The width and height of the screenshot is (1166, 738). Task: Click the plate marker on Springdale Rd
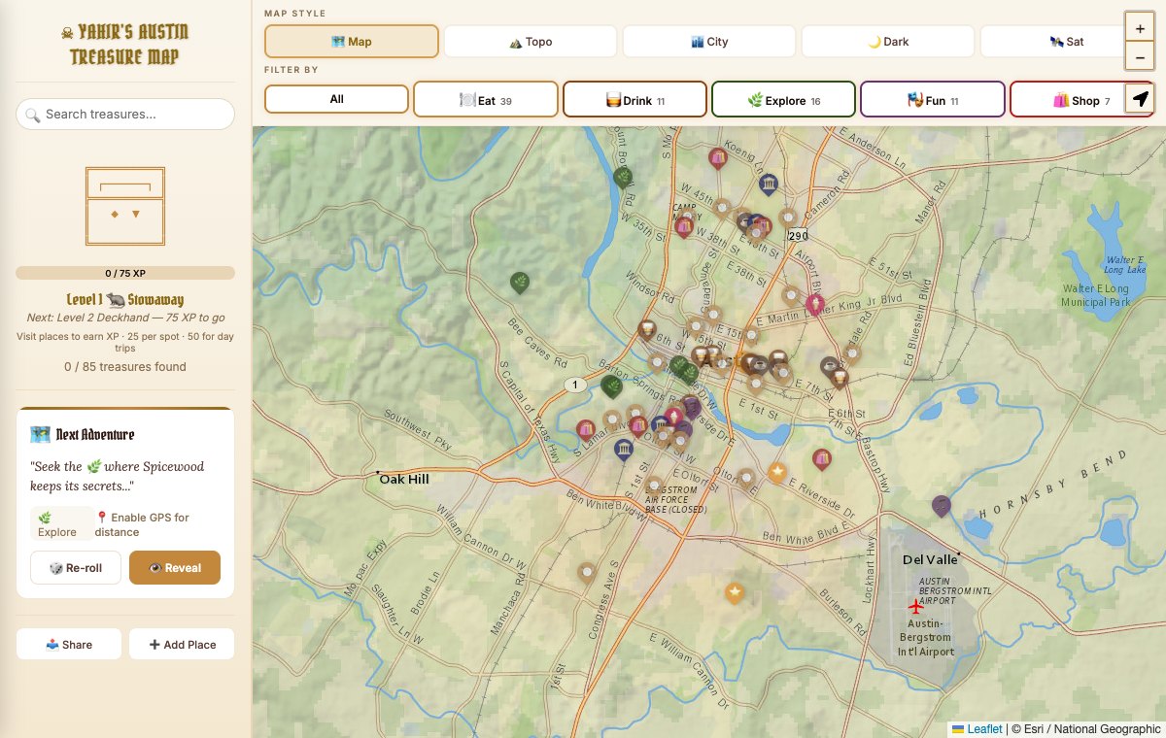[852, 353]
